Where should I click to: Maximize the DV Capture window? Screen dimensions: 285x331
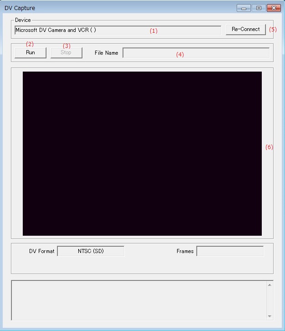(259, 8)
